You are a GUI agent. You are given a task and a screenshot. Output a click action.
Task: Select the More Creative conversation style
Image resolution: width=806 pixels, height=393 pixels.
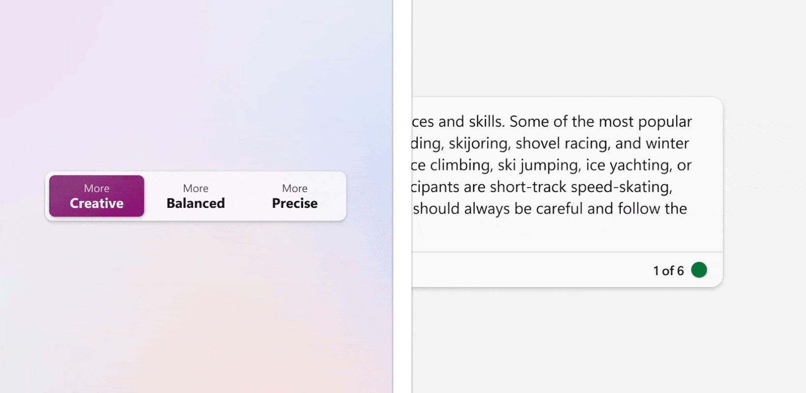click(97, 196)
